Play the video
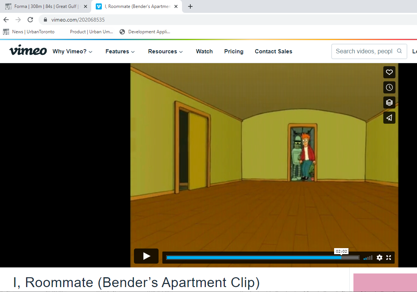 click(x=146, y=256)
